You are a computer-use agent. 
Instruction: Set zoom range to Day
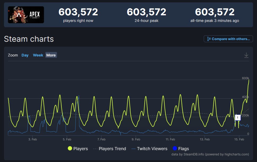click(25, 55)
